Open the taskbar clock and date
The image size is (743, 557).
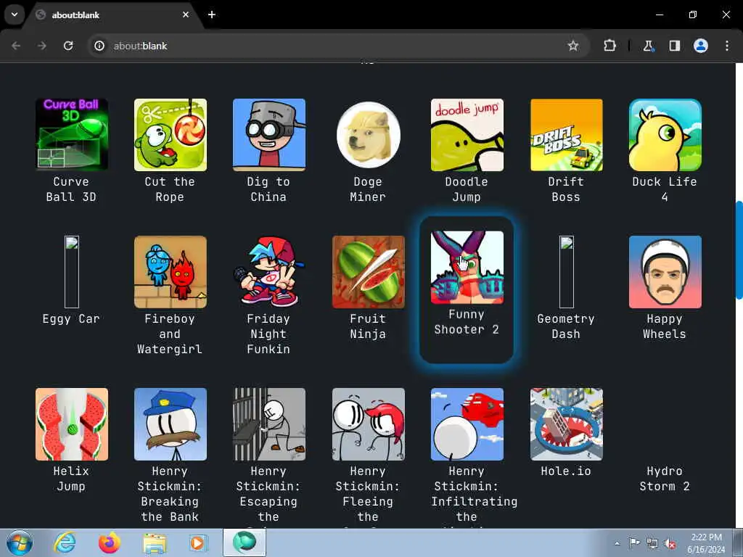[707, 543]
